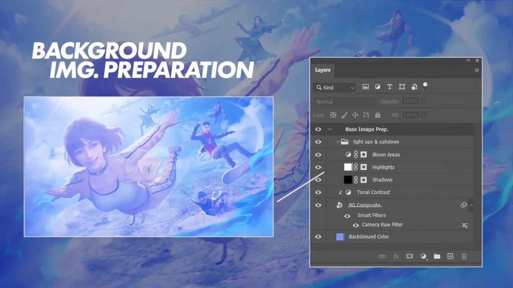Click the add layer mask icon
Screen dimensions: 513x288
coord(409,256)
